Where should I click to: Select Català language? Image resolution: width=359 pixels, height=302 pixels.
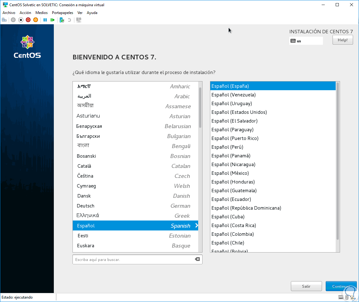(x=135, y=166)
